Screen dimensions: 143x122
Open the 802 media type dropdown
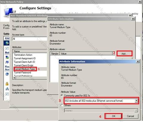[x=136, y=101]
